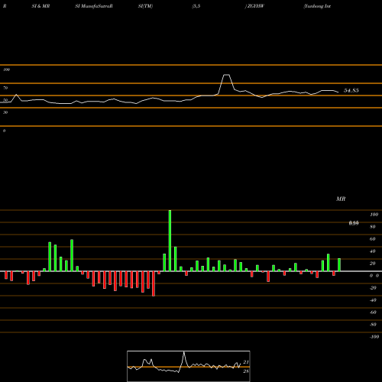Click the 40 label on MR axis
The height and width of the screenshot is (382, 382).
[373, 251]
